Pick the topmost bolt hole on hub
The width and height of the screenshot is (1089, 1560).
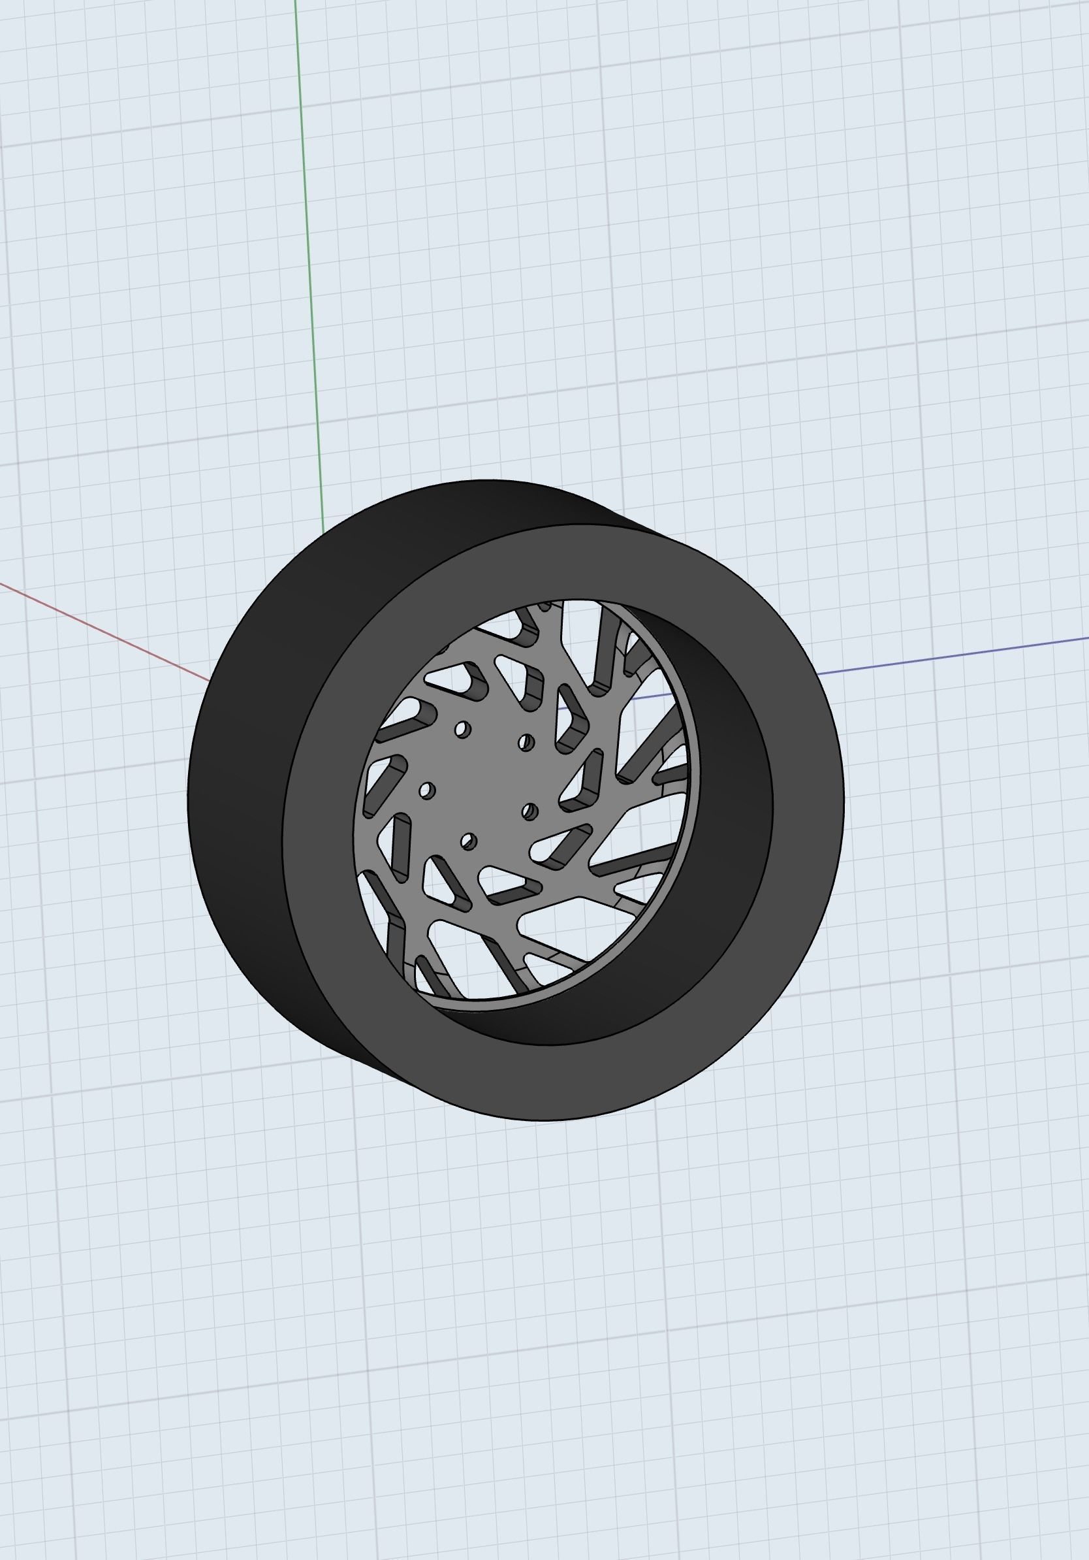pyautogui.click(x=462, y=730)
